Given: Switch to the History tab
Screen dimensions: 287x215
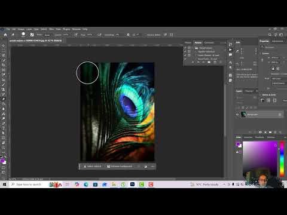Looking at the screenshot, I should pyautogui.click(x=188, y=42).
